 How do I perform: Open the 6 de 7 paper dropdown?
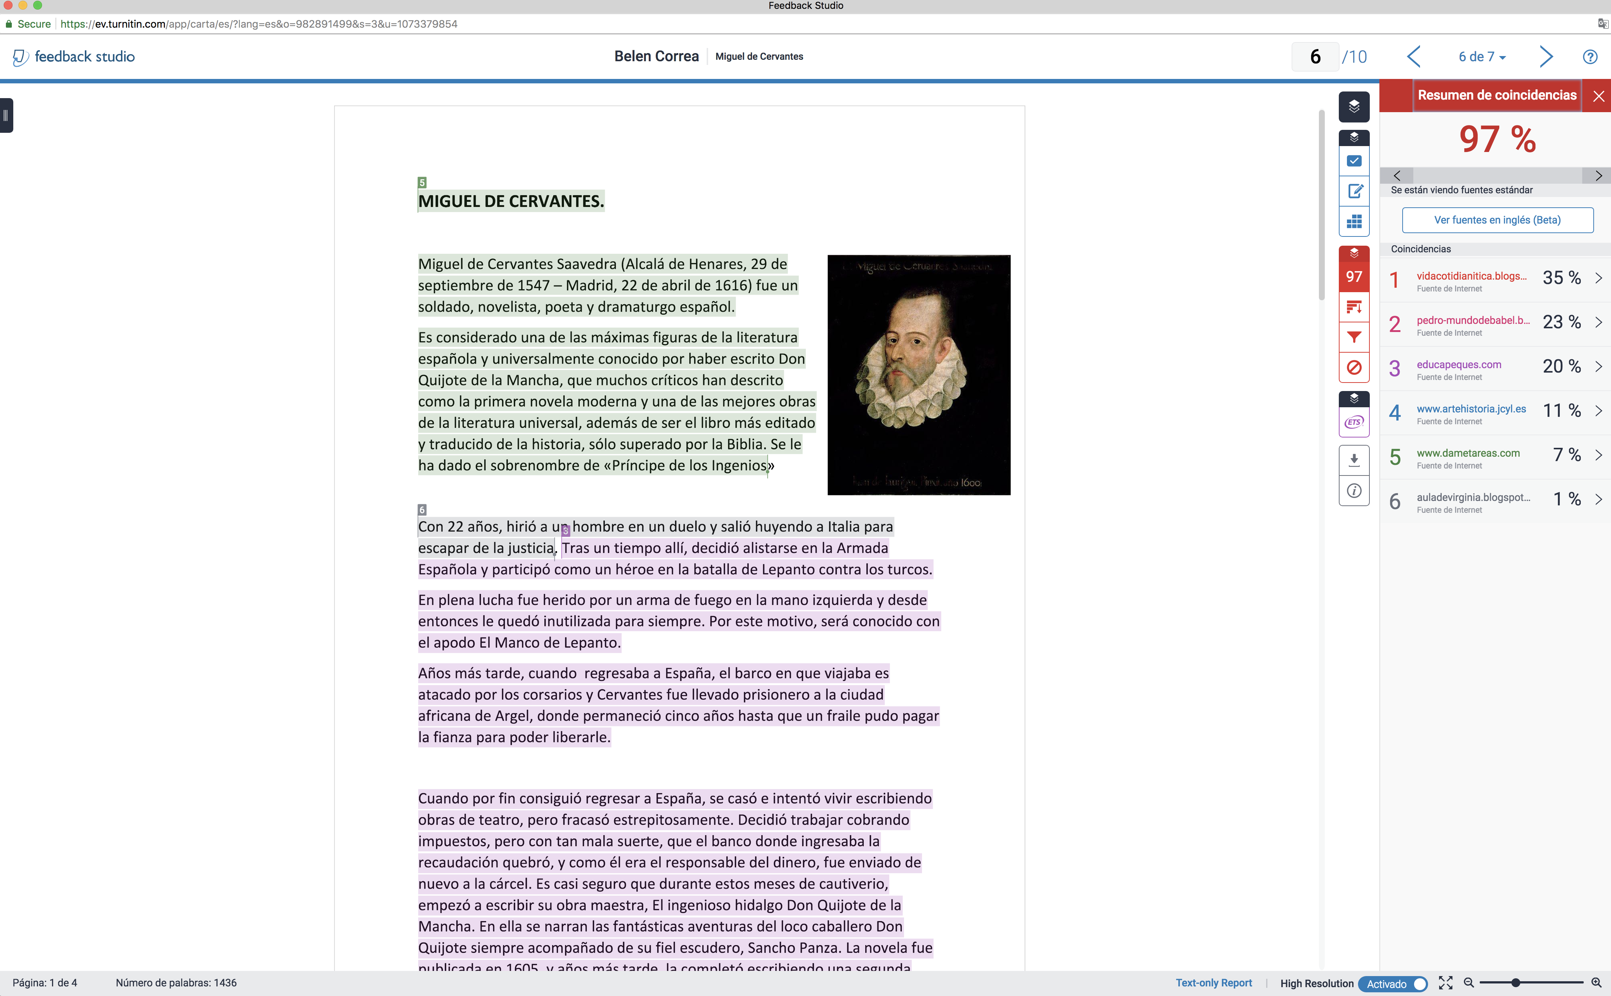pyautogui.click(x=1482, y=57)
